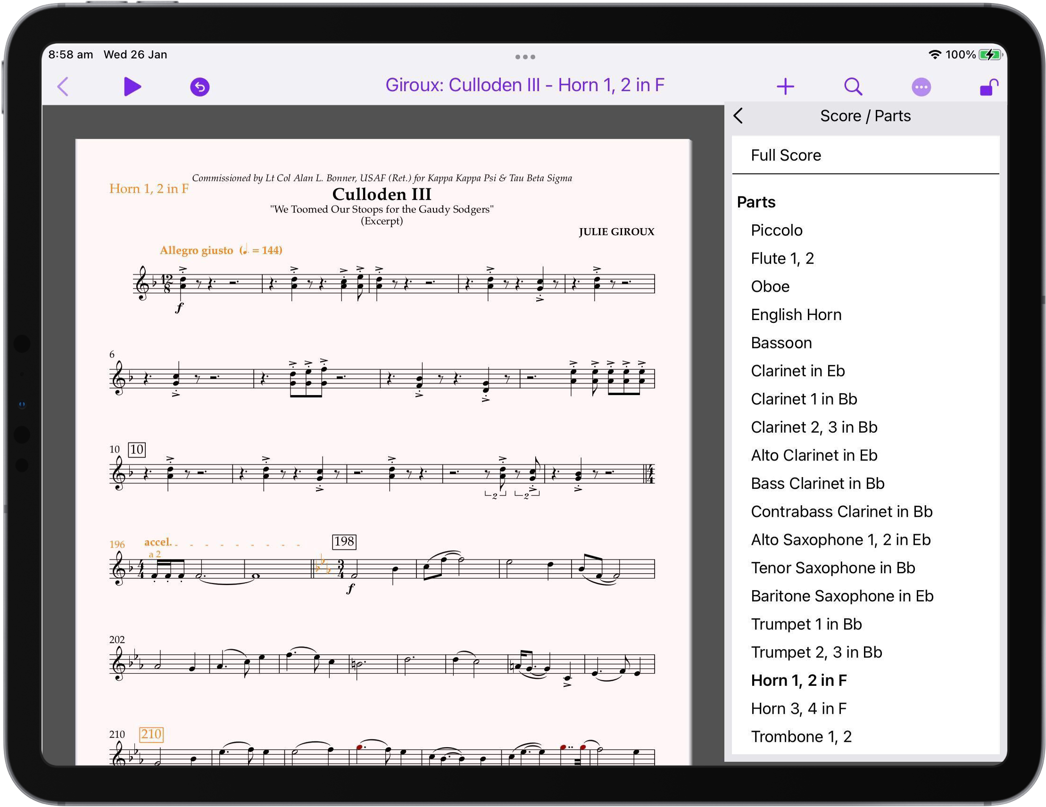This screenshot has width=1046, height=807.
Task: Choose the Clarinet 1 in Bb part
Action: 865,399
